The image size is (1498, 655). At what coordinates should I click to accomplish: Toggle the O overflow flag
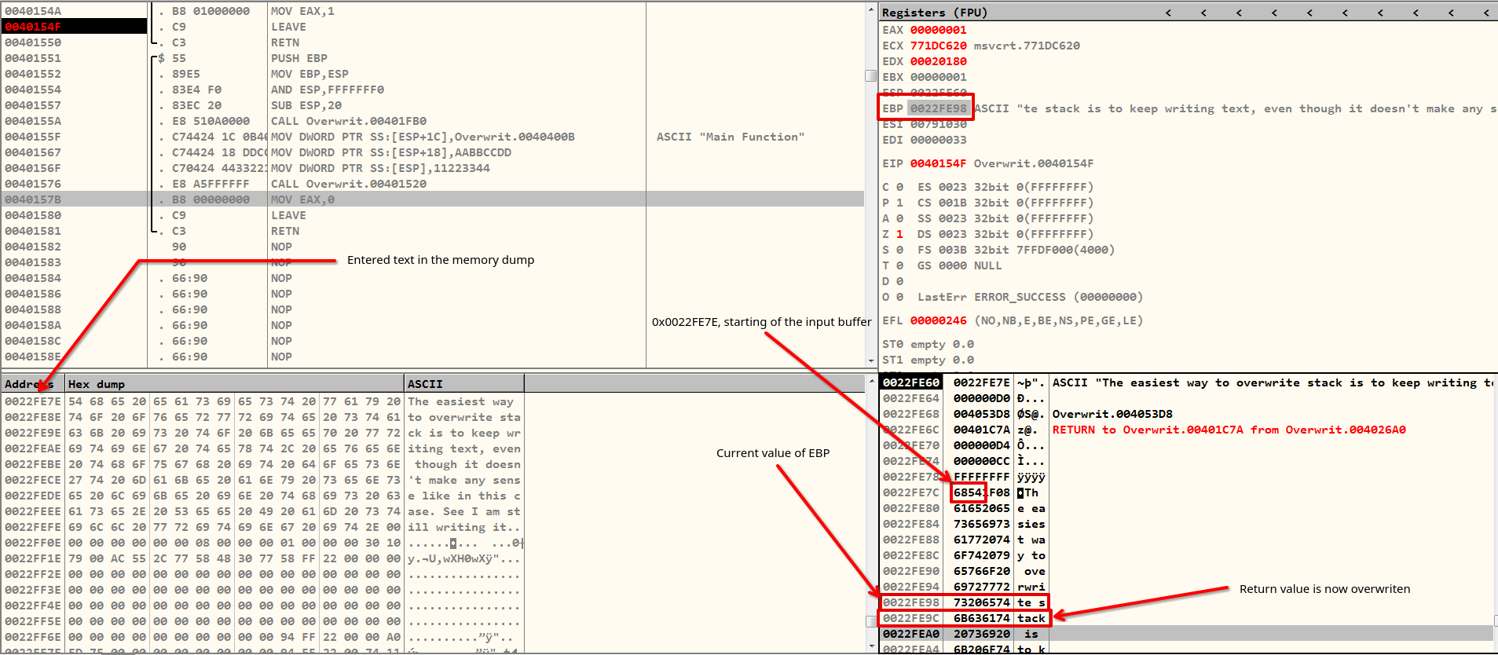[x=900, y=297]
